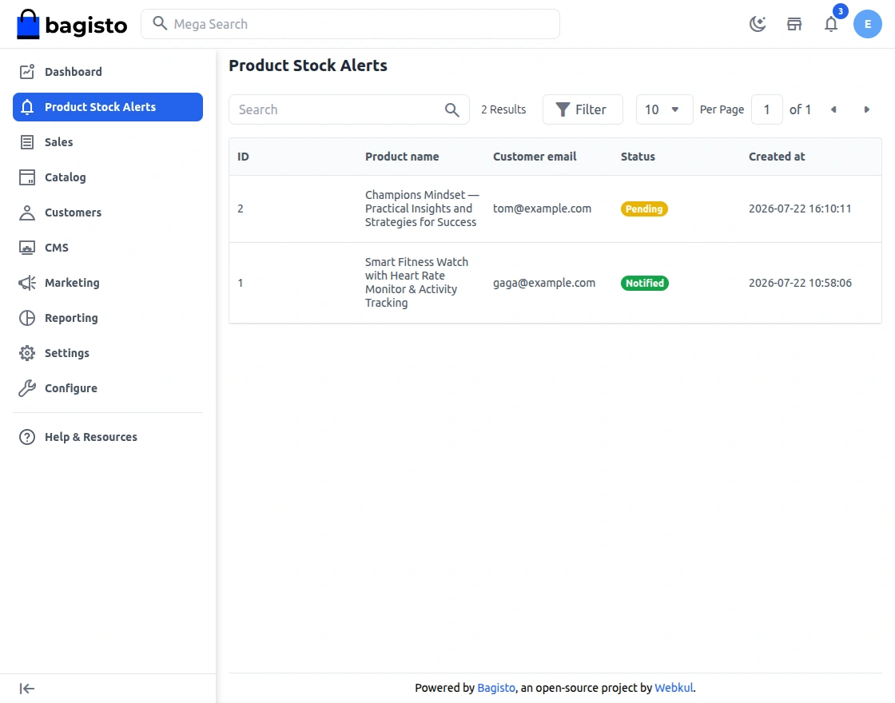Viewport: 895px width, 703px height.
Task: Open the storefront shop icon
Action: pos(794,24)
